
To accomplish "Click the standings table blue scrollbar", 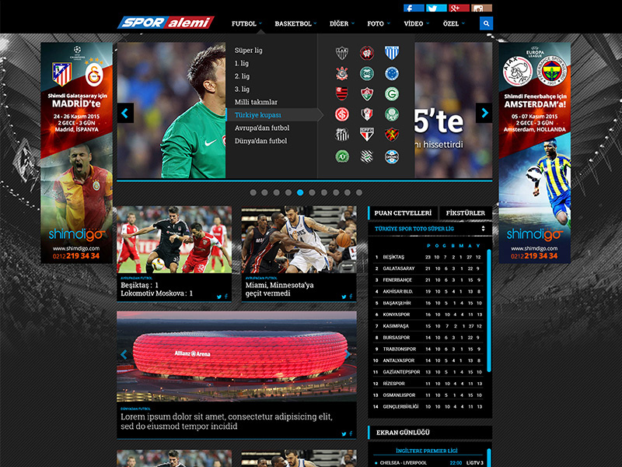I will 489,311.
